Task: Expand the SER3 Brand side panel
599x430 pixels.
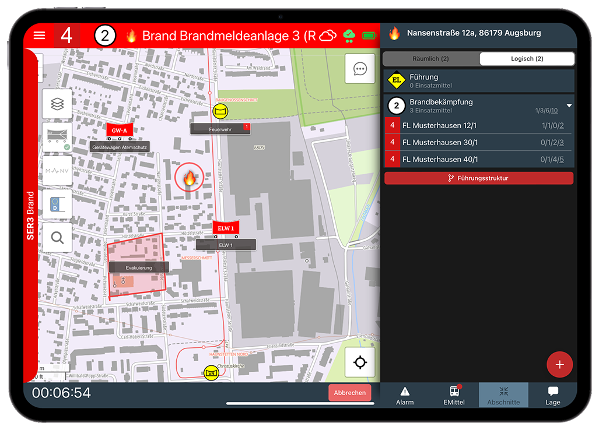Action: [x=31, y=216]
